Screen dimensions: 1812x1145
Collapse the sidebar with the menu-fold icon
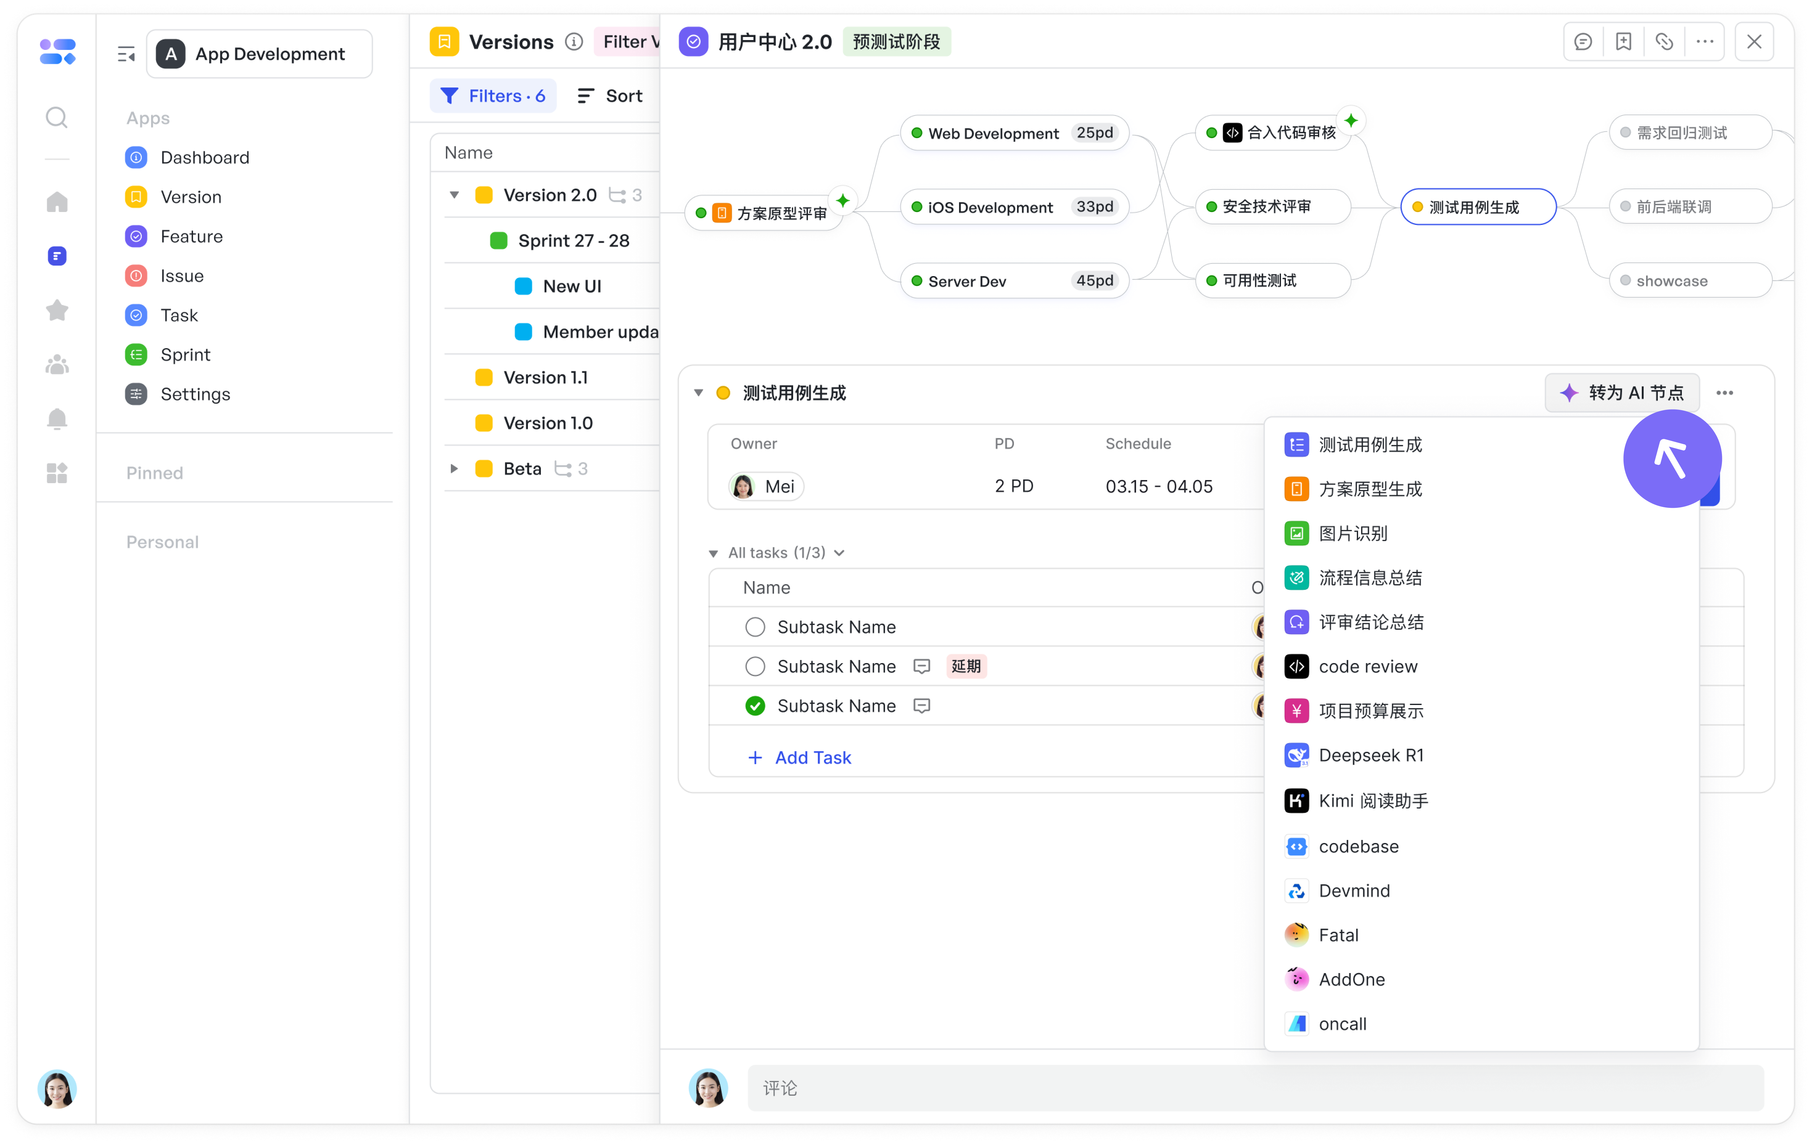[x=126, y=54]
